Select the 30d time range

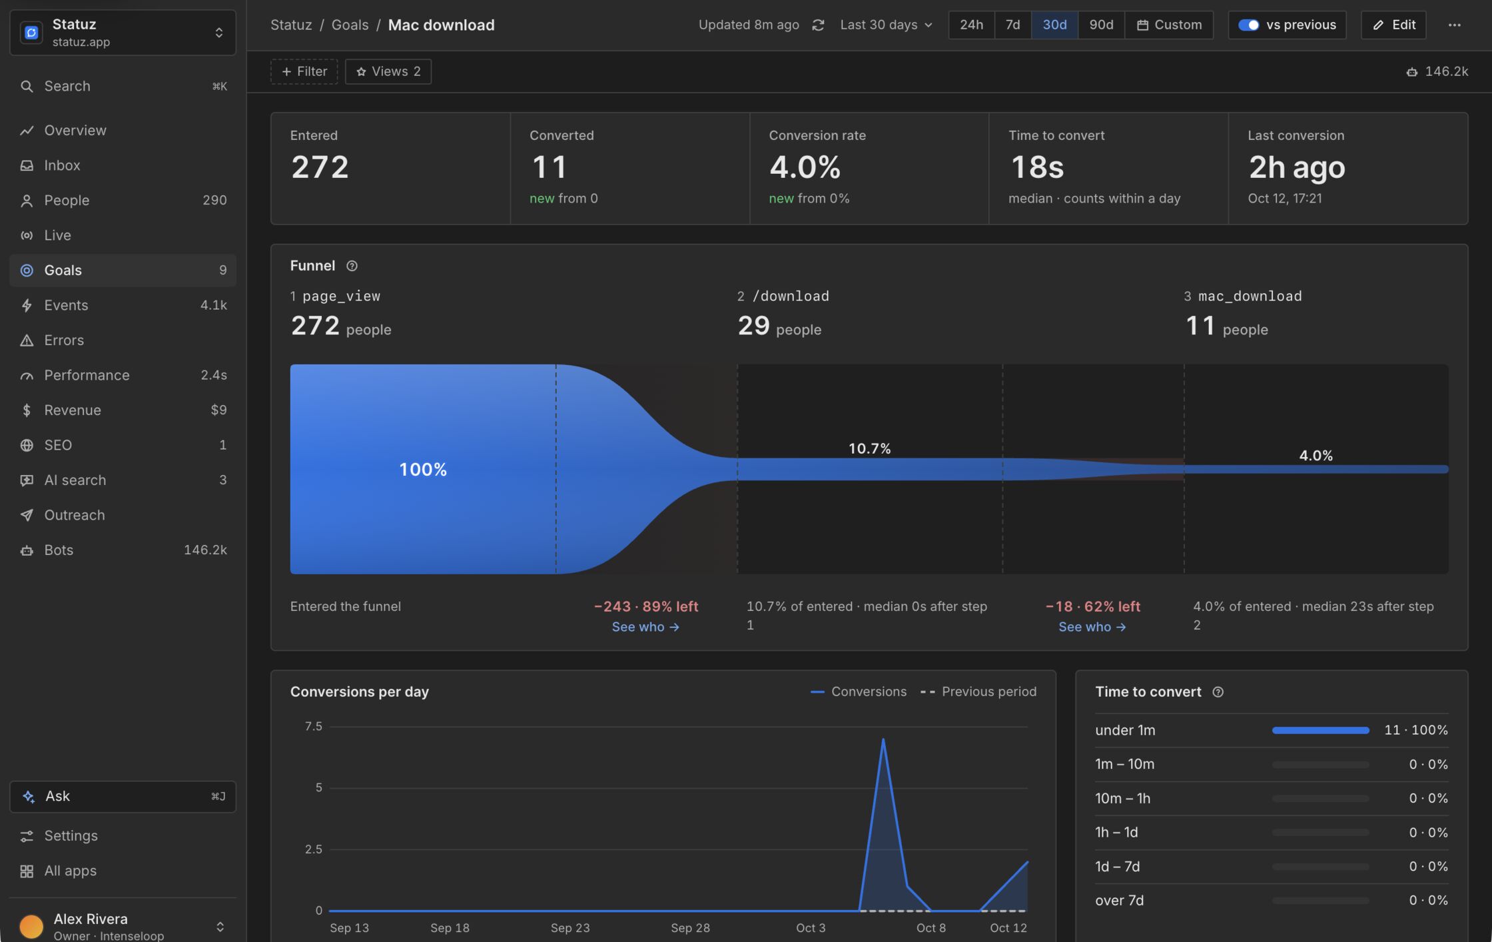click(1054, 25)
